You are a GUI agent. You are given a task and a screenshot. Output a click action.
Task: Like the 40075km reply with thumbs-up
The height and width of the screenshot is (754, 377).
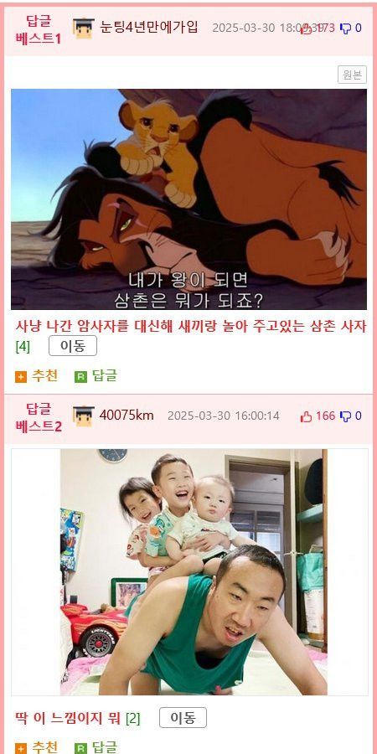coord(307,416)
